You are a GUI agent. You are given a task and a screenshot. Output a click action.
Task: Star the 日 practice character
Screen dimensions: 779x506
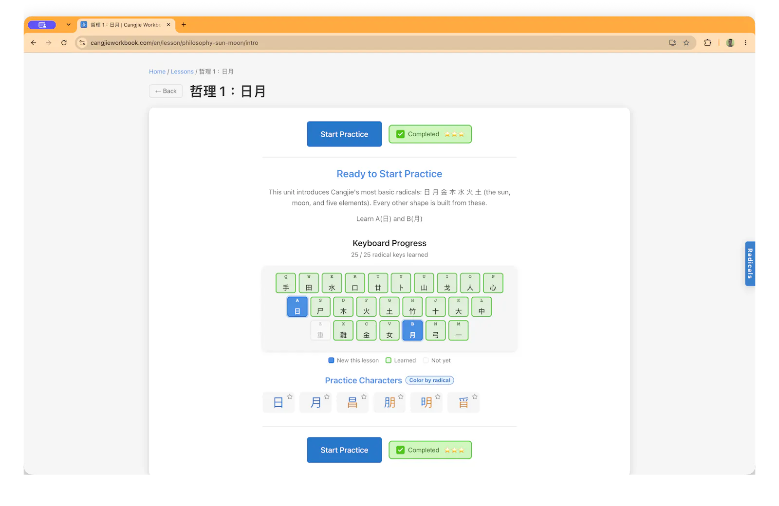coord(290,397)
